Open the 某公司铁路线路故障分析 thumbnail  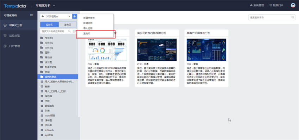(157, 49)
